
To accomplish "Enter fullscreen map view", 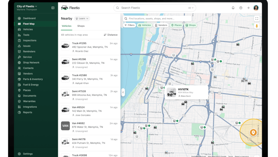I will pos(257,18).
